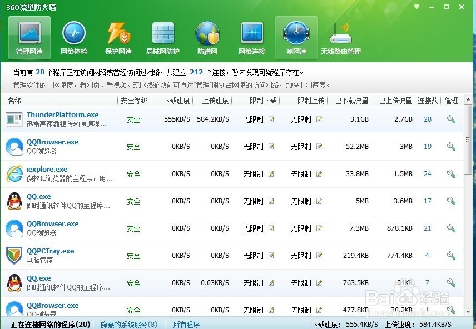
Task: Launch the 防蹭网 anti-freeloader tool
Action: coord(207,36)
